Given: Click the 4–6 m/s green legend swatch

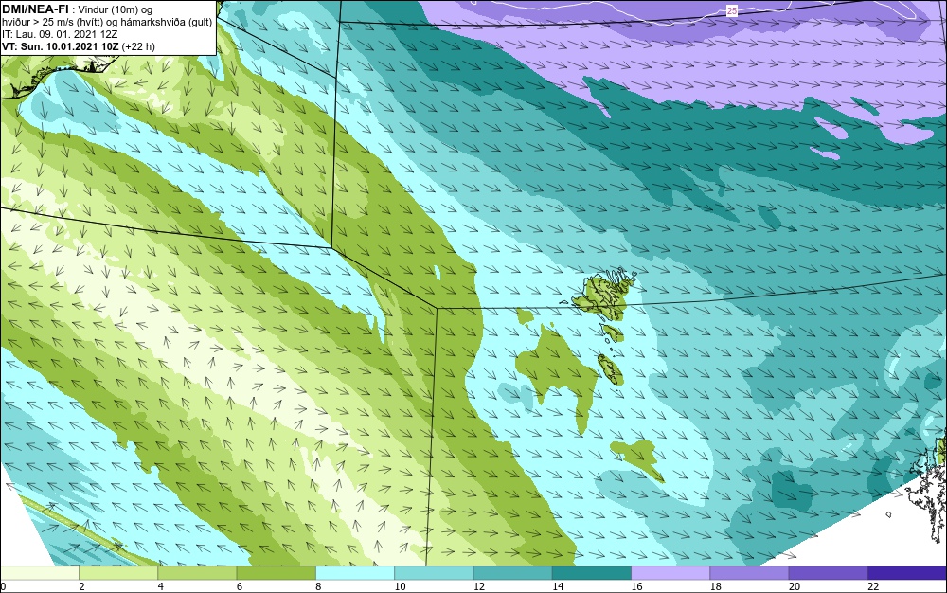Looking at the screenshot, I should 198,573.
